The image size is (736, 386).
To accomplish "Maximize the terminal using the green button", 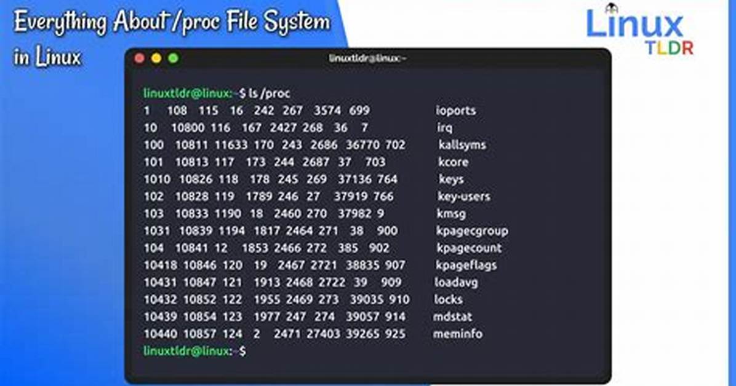I will click(173, 58).
